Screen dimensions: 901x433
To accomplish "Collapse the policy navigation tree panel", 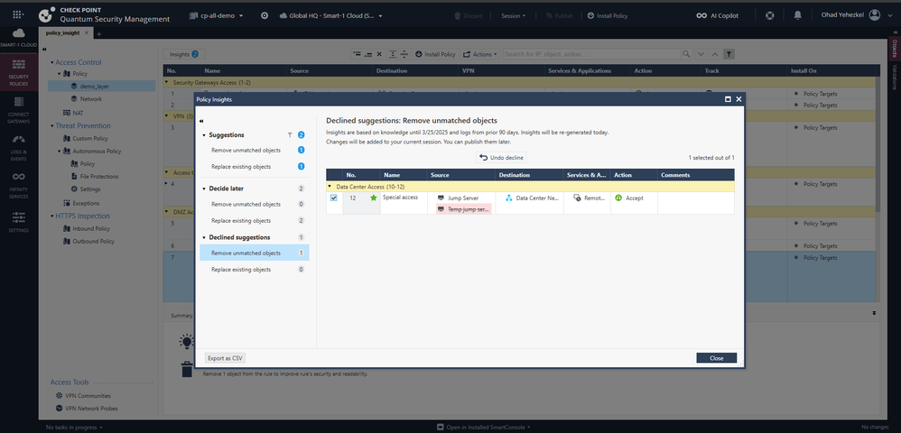I will pos(44,50).
